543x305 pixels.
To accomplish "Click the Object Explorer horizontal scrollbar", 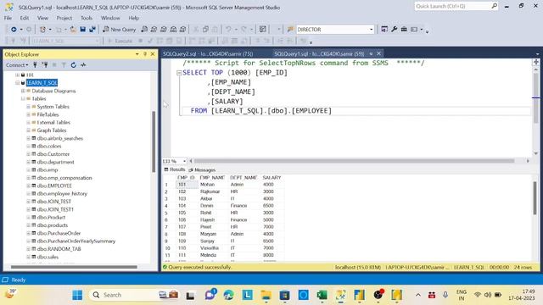I will (x=74, y=267).
